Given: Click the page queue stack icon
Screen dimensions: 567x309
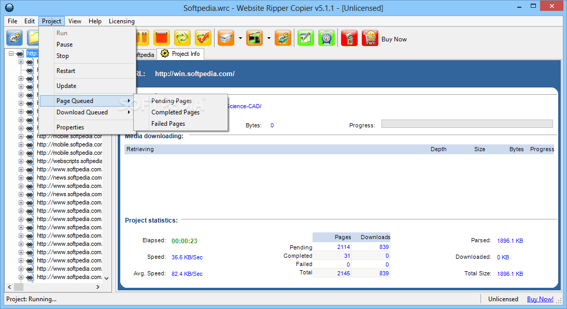Looking at the screenshot, I should tap(226, 38).
